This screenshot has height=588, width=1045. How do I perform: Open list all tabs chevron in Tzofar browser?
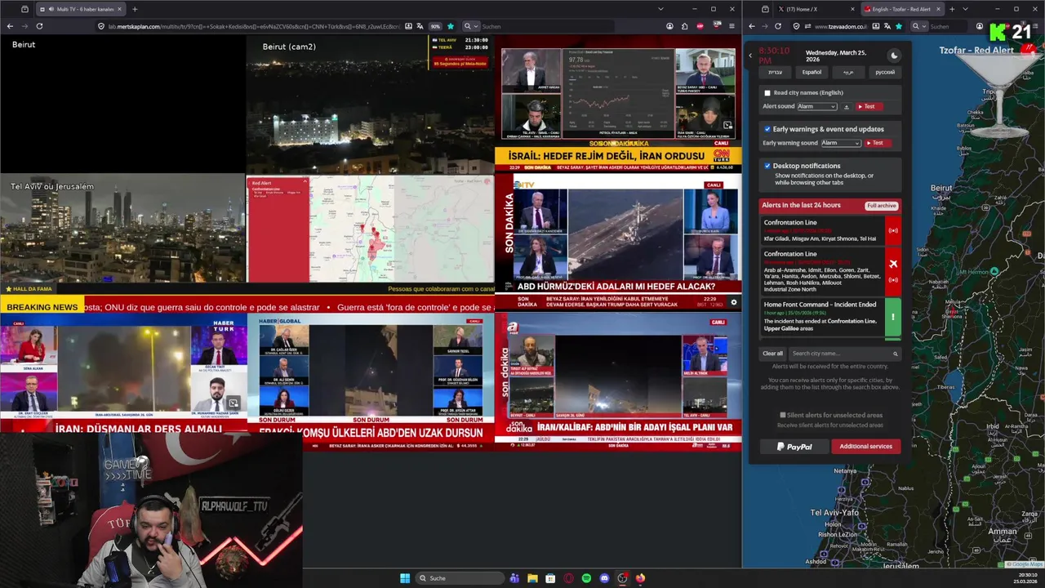tap(965, 9)
